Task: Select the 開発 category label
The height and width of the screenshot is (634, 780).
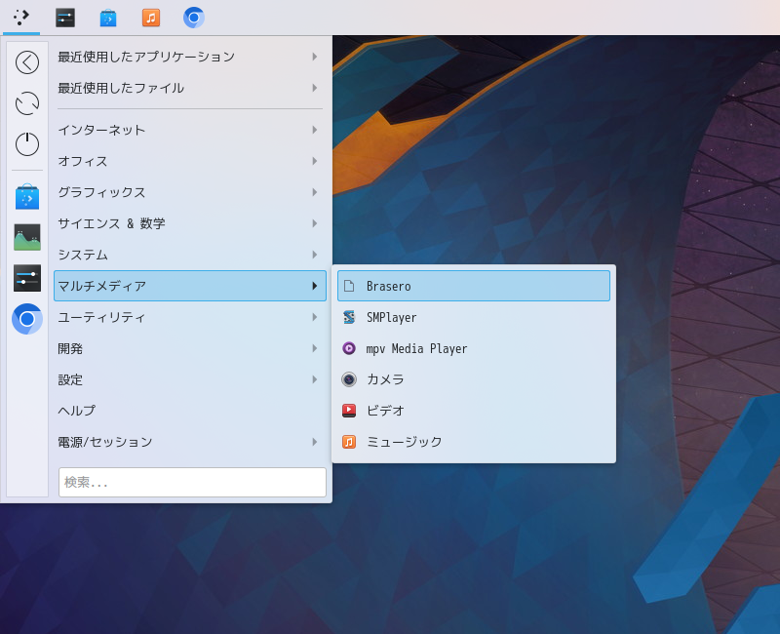Action: [70, 348]
